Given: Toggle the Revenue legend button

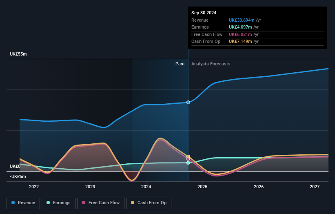Looking at the screenshot, I should point(23,203).
